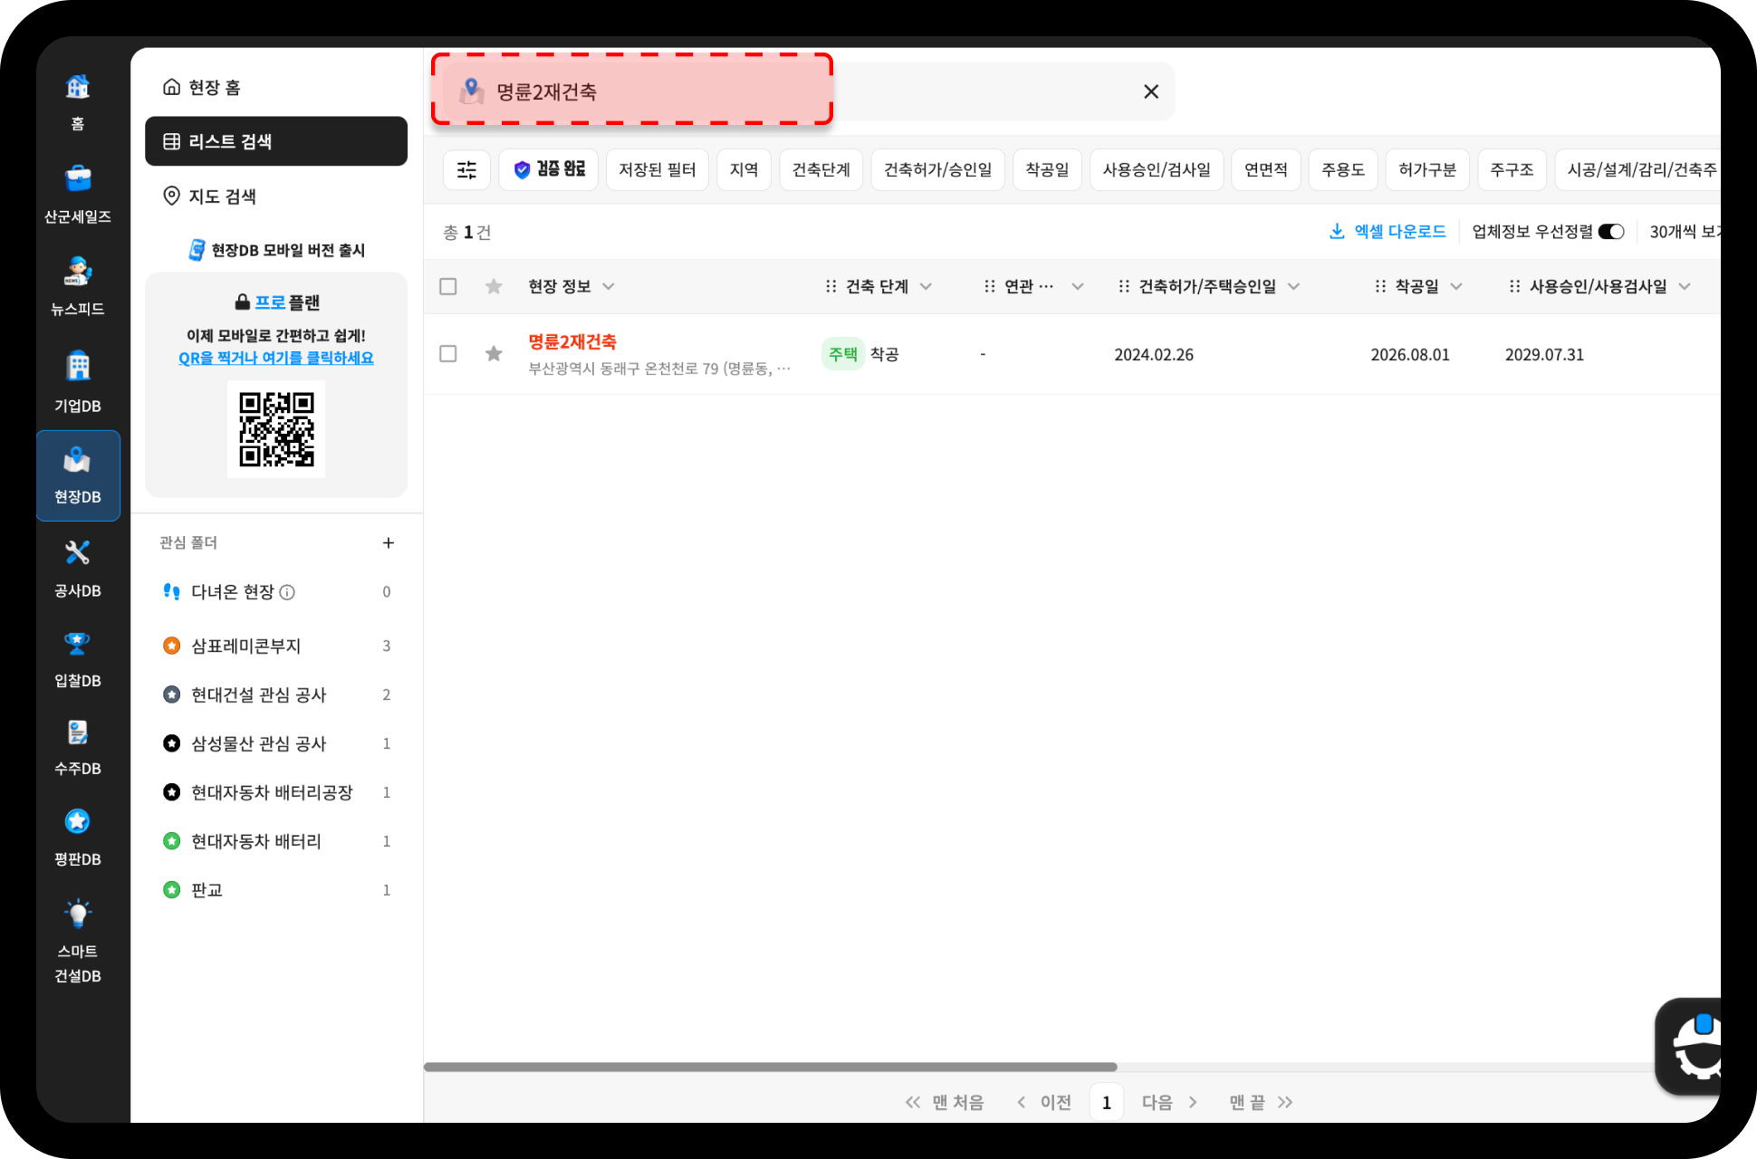
Task: Open the 건축허가/승인일 filter
Action: pos(938,169)
